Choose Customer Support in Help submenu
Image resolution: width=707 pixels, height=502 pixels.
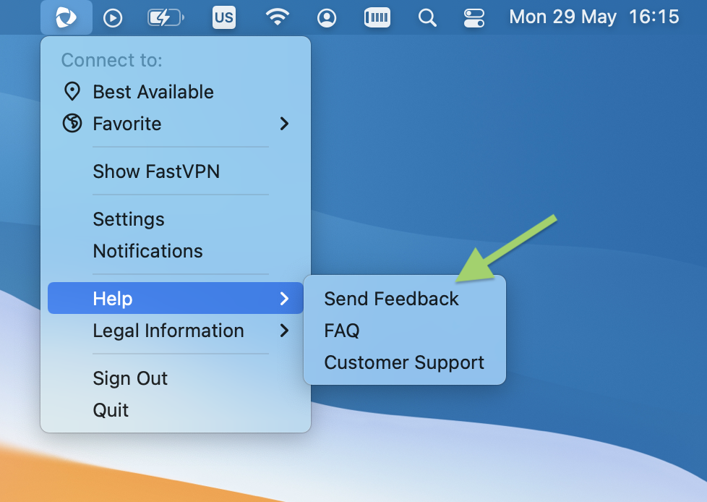click(x=404, y=362)
